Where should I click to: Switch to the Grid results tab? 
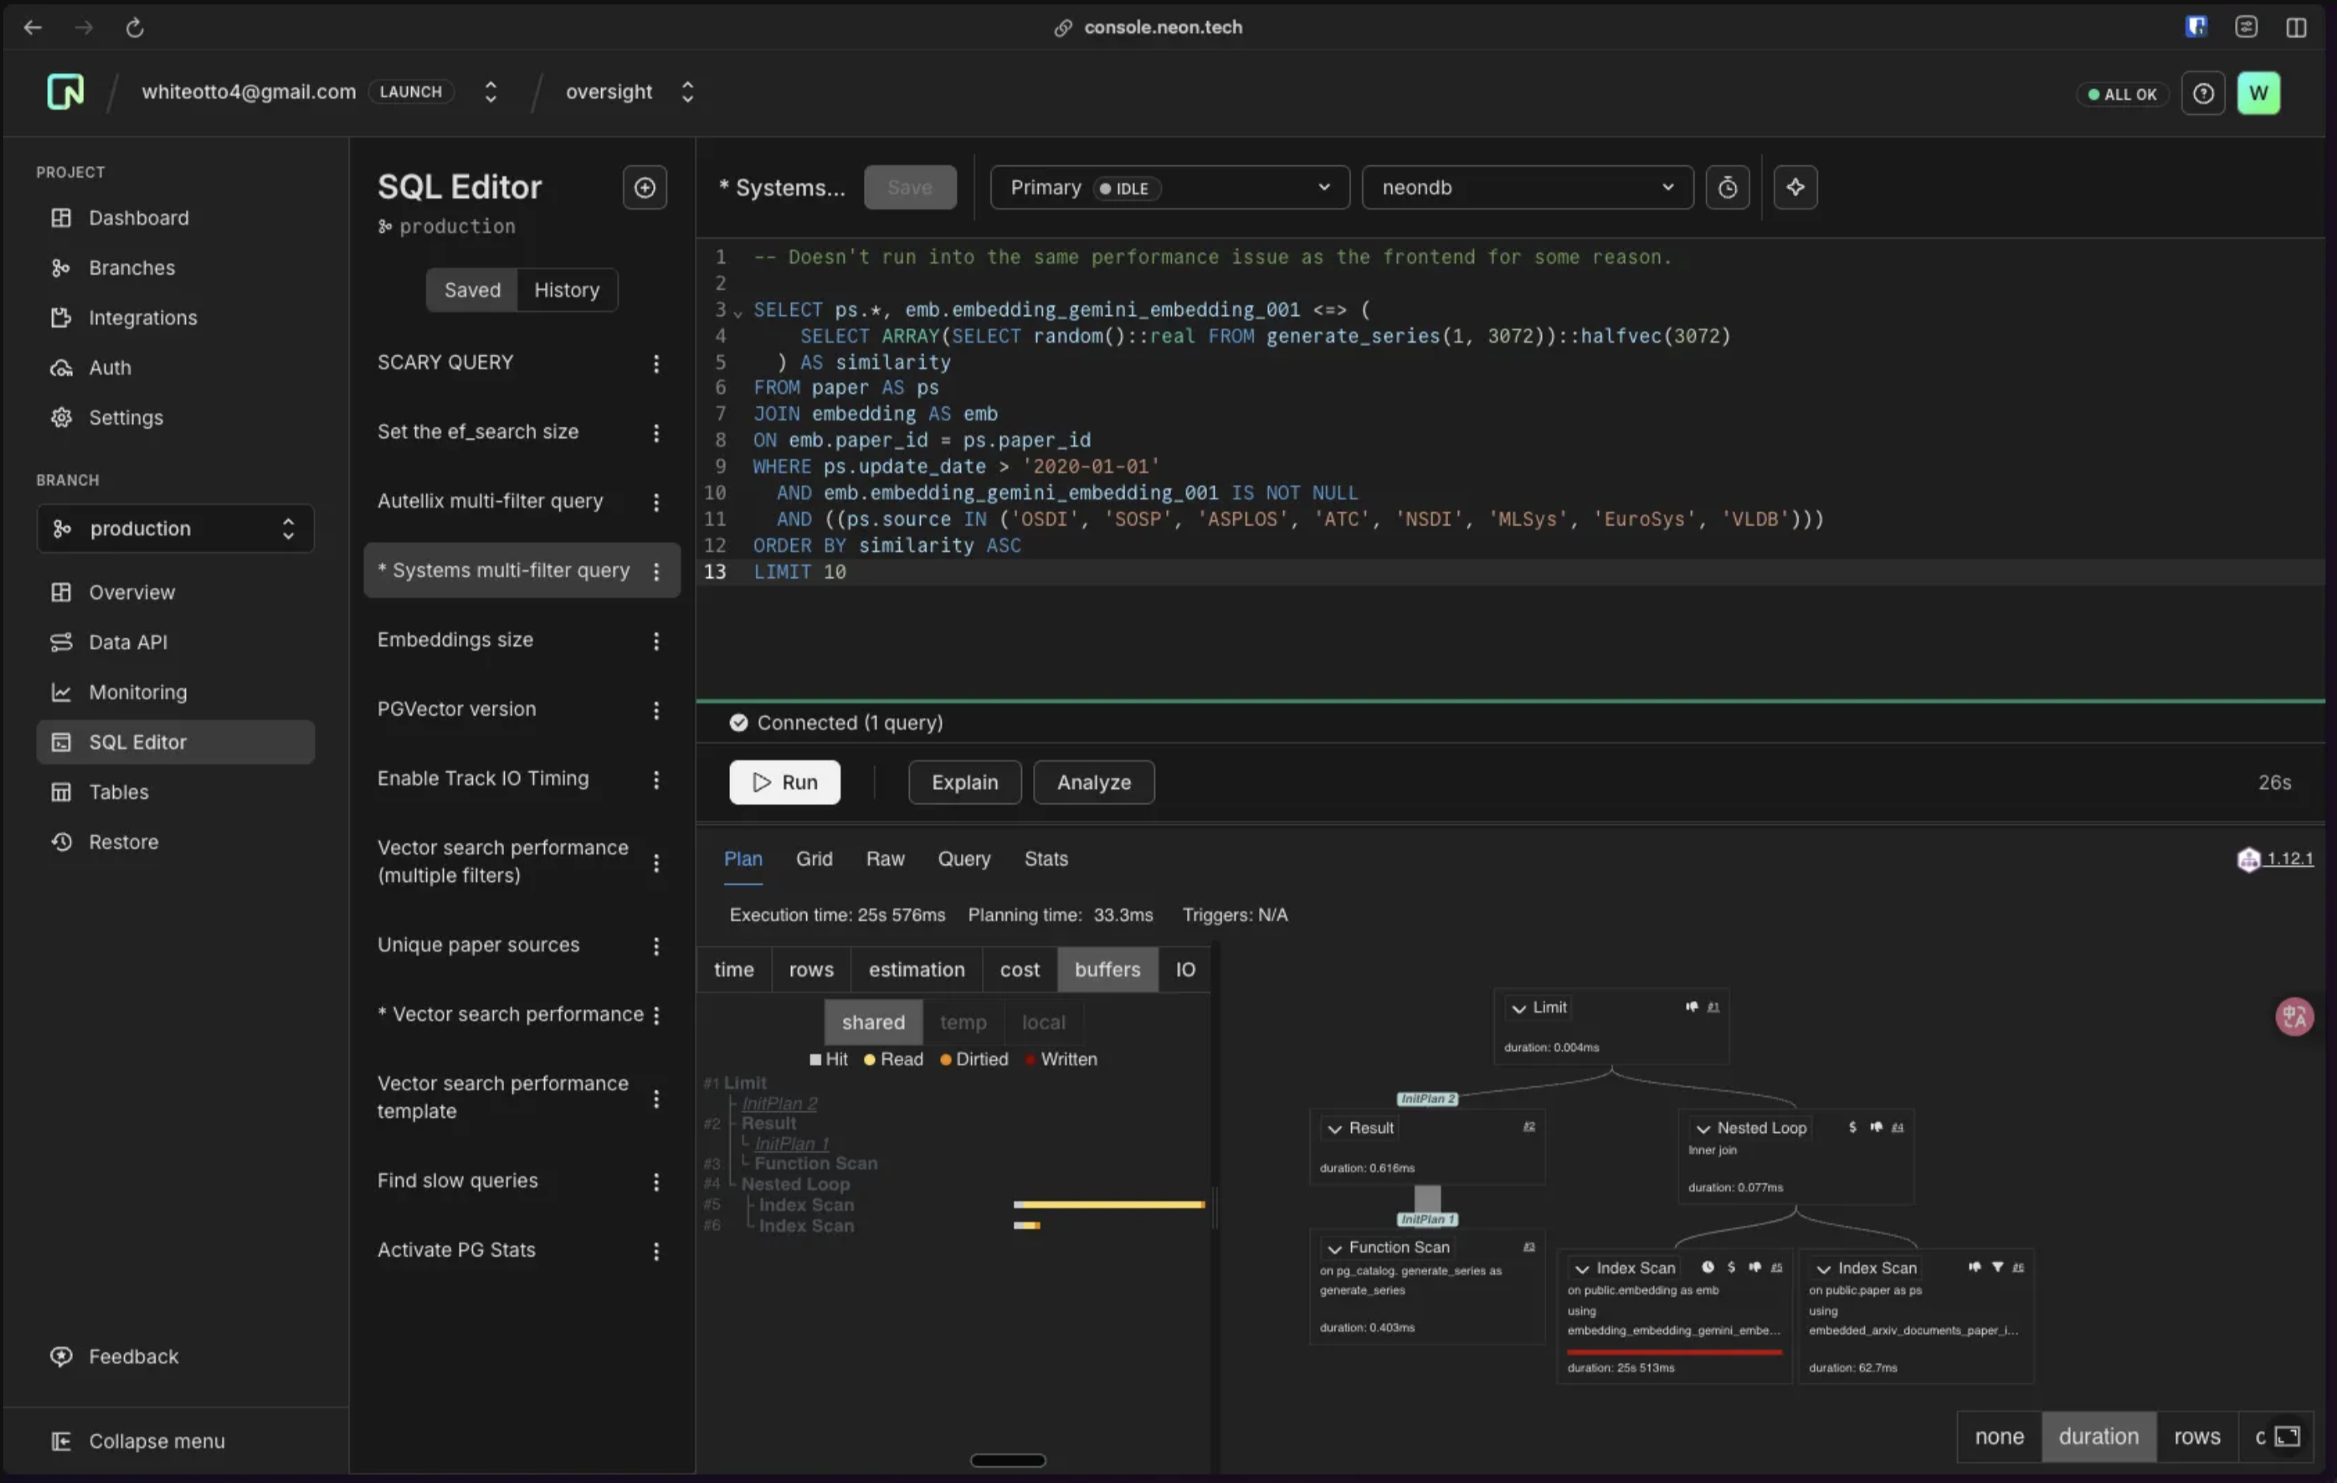click(813, 859)
